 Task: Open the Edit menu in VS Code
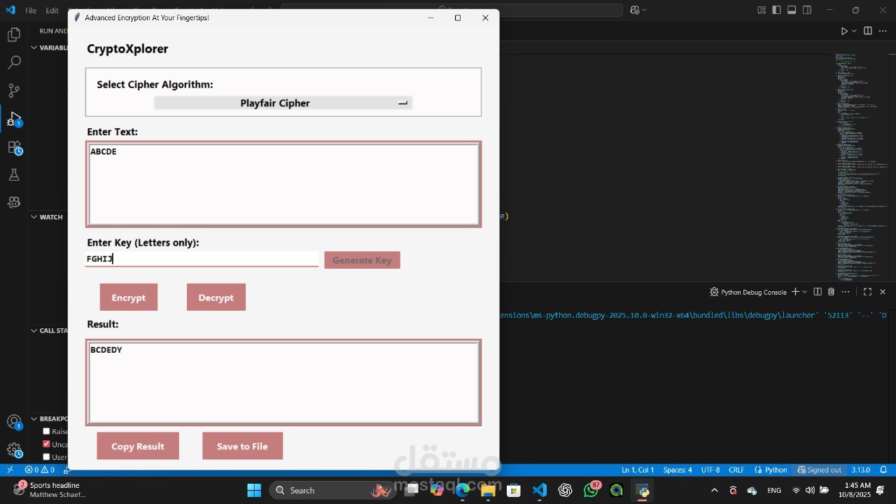click(x=52, y=10)
